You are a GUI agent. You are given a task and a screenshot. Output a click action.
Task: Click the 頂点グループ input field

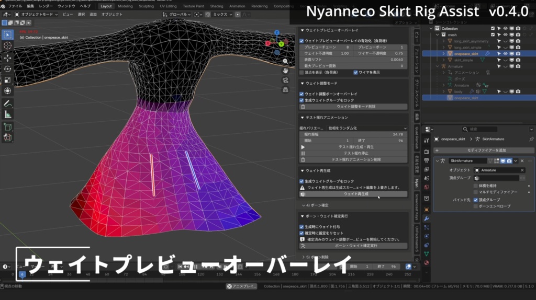[496, 178]
